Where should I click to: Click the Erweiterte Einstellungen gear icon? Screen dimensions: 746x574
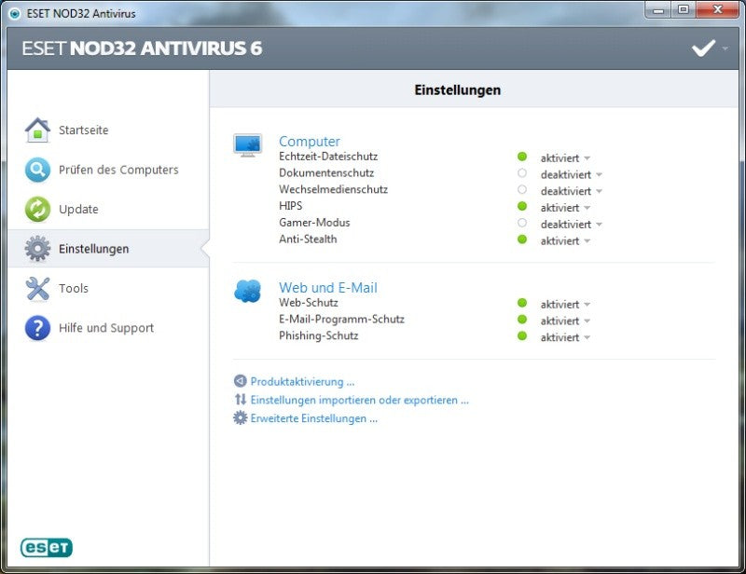tap(241, 418)
